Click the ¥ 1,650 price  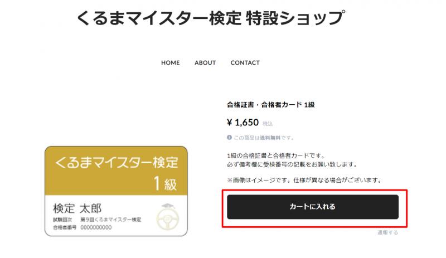point(243,123)
